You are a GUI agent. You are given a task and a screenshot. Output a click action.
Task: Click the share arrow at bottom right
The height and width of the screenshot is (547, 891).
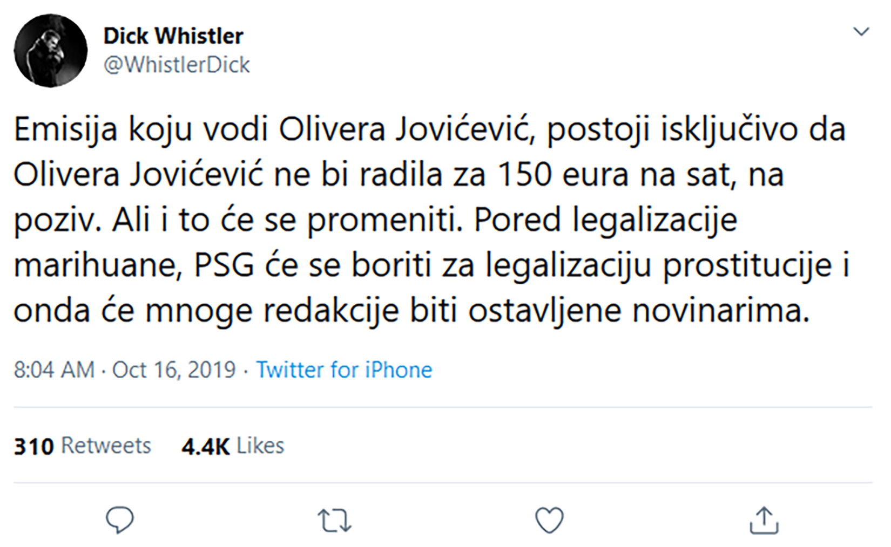click(765, 519)
